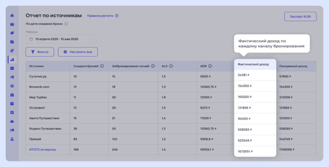Select the bar chart reports sidebar icon
This screenshot has height=167, width=329.
12,59
